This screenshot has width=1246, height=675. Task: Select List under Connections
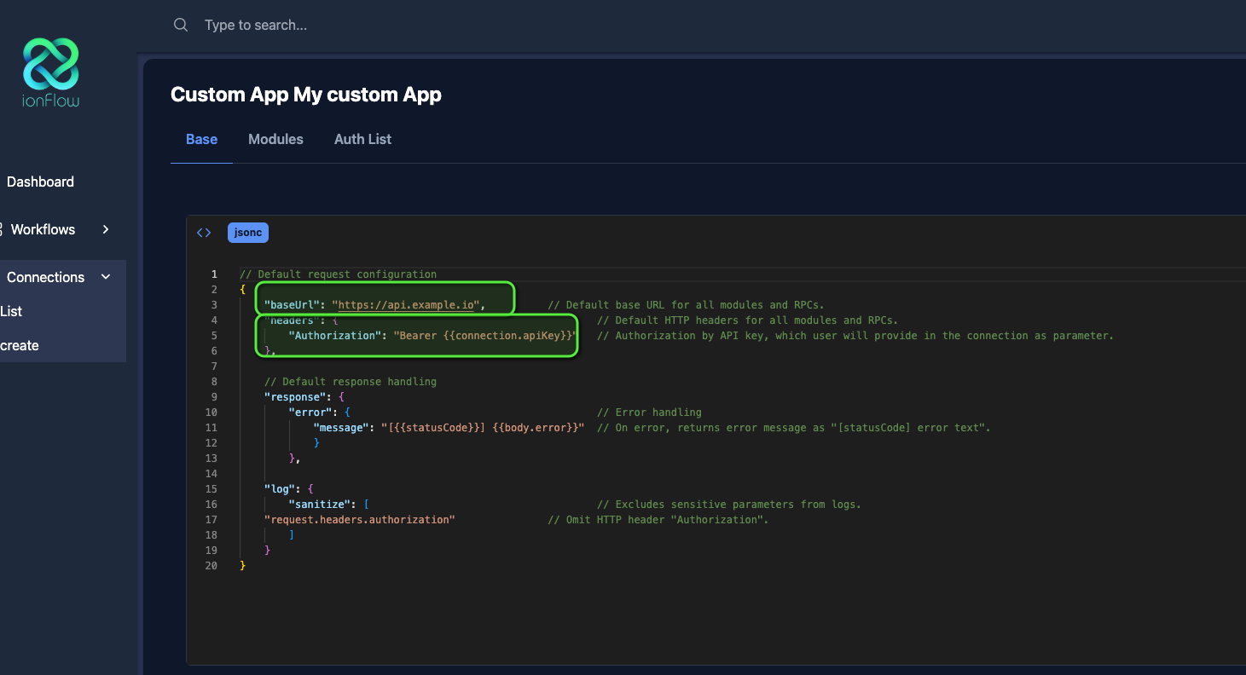[x=11, y=311]
